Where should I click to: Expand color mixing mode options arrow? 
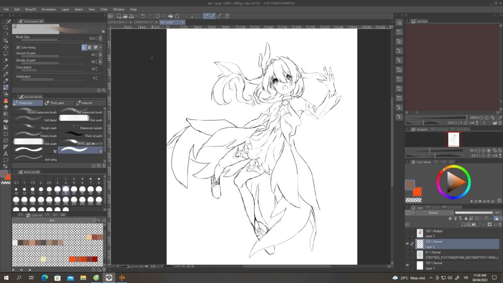100,48
